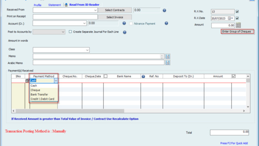The height and width of the screenshot is (146, 259).
Task: Open the Profile link
Action: click(x=38, y=5)
